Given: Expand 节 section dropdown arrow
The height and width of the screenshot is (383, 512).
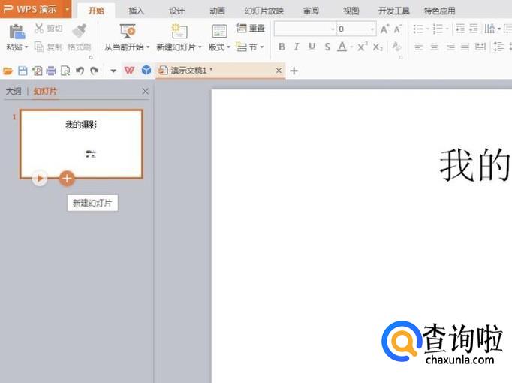Looking at the screenshot, I should (x=262, y=47).
